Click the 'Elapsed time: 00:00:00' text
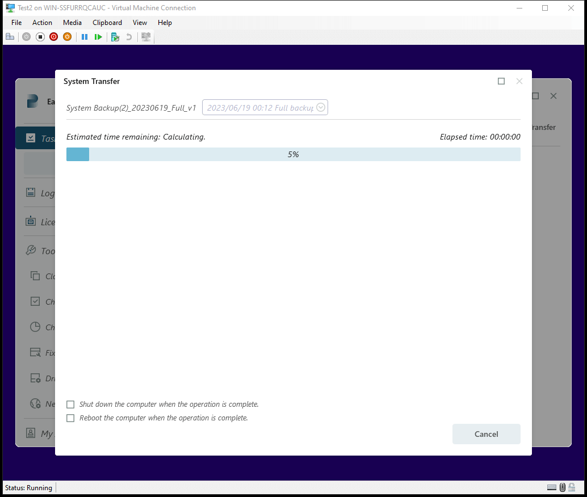This screenshot has height=497, width=587. pyautogui.click(x=480, y=137)
